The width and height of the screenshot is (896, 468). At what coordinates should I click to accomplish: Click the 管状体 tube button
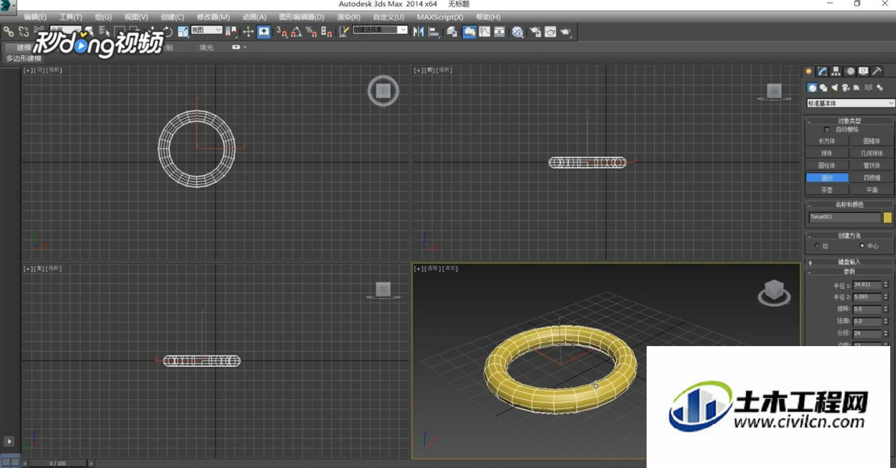coord(872,165)
